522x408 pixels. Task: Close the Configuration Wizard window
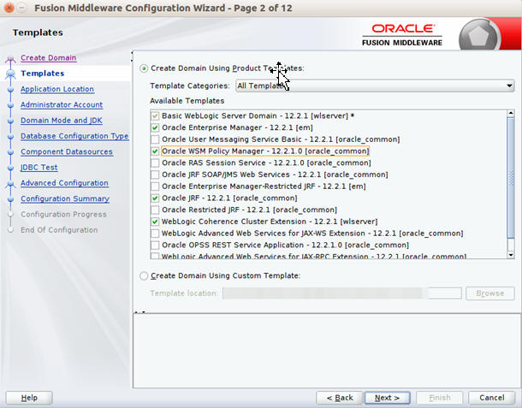(9, 8)
